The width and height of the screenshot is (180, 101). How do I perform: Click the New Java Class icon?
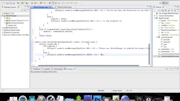pos(35,3)
